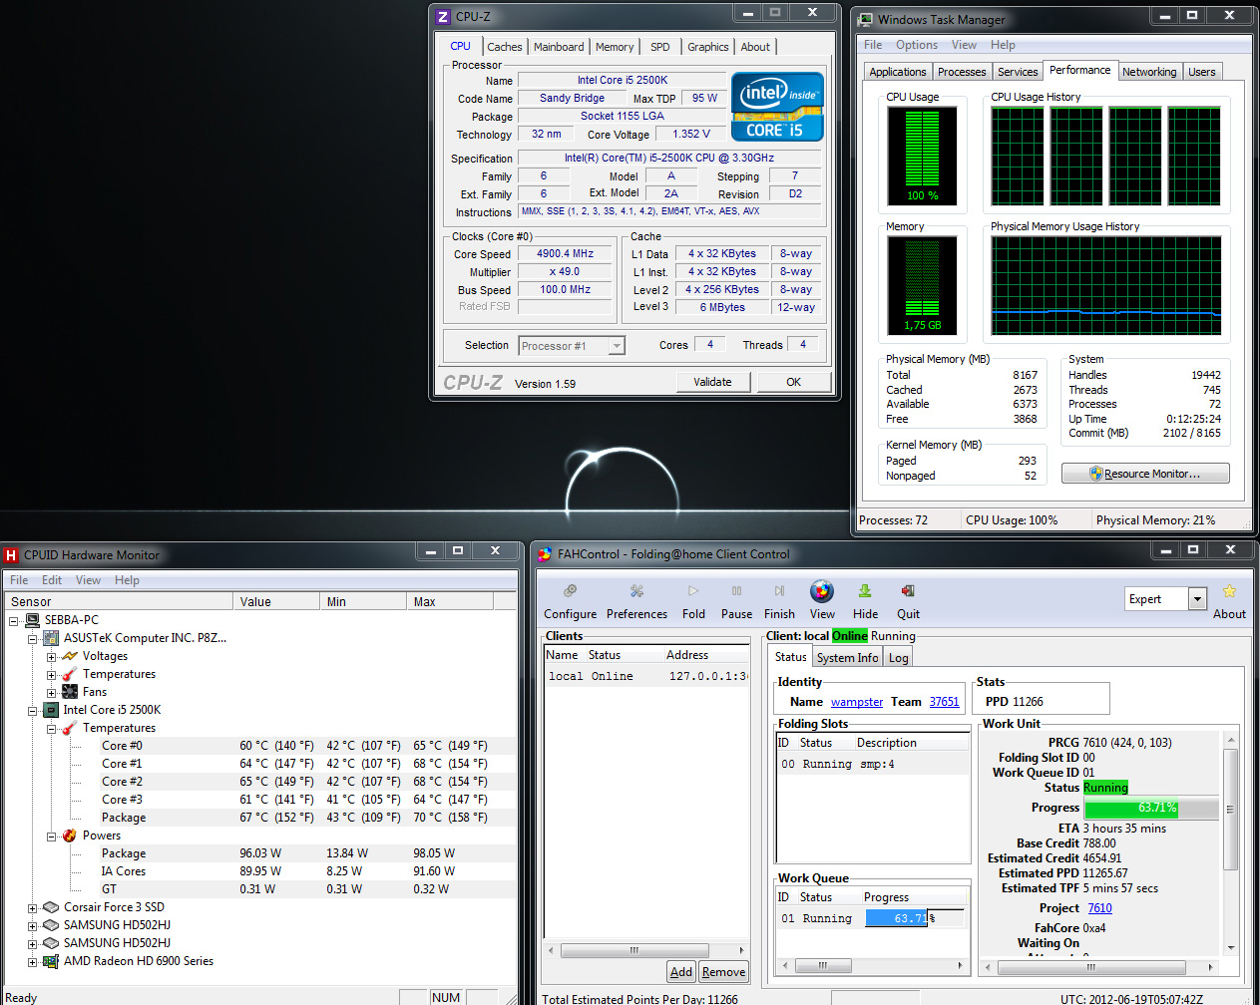Screen dimensions: 1260x1005
Task: Click the CPUID Hardware Monitor title icon
Action: click(11, 555)
